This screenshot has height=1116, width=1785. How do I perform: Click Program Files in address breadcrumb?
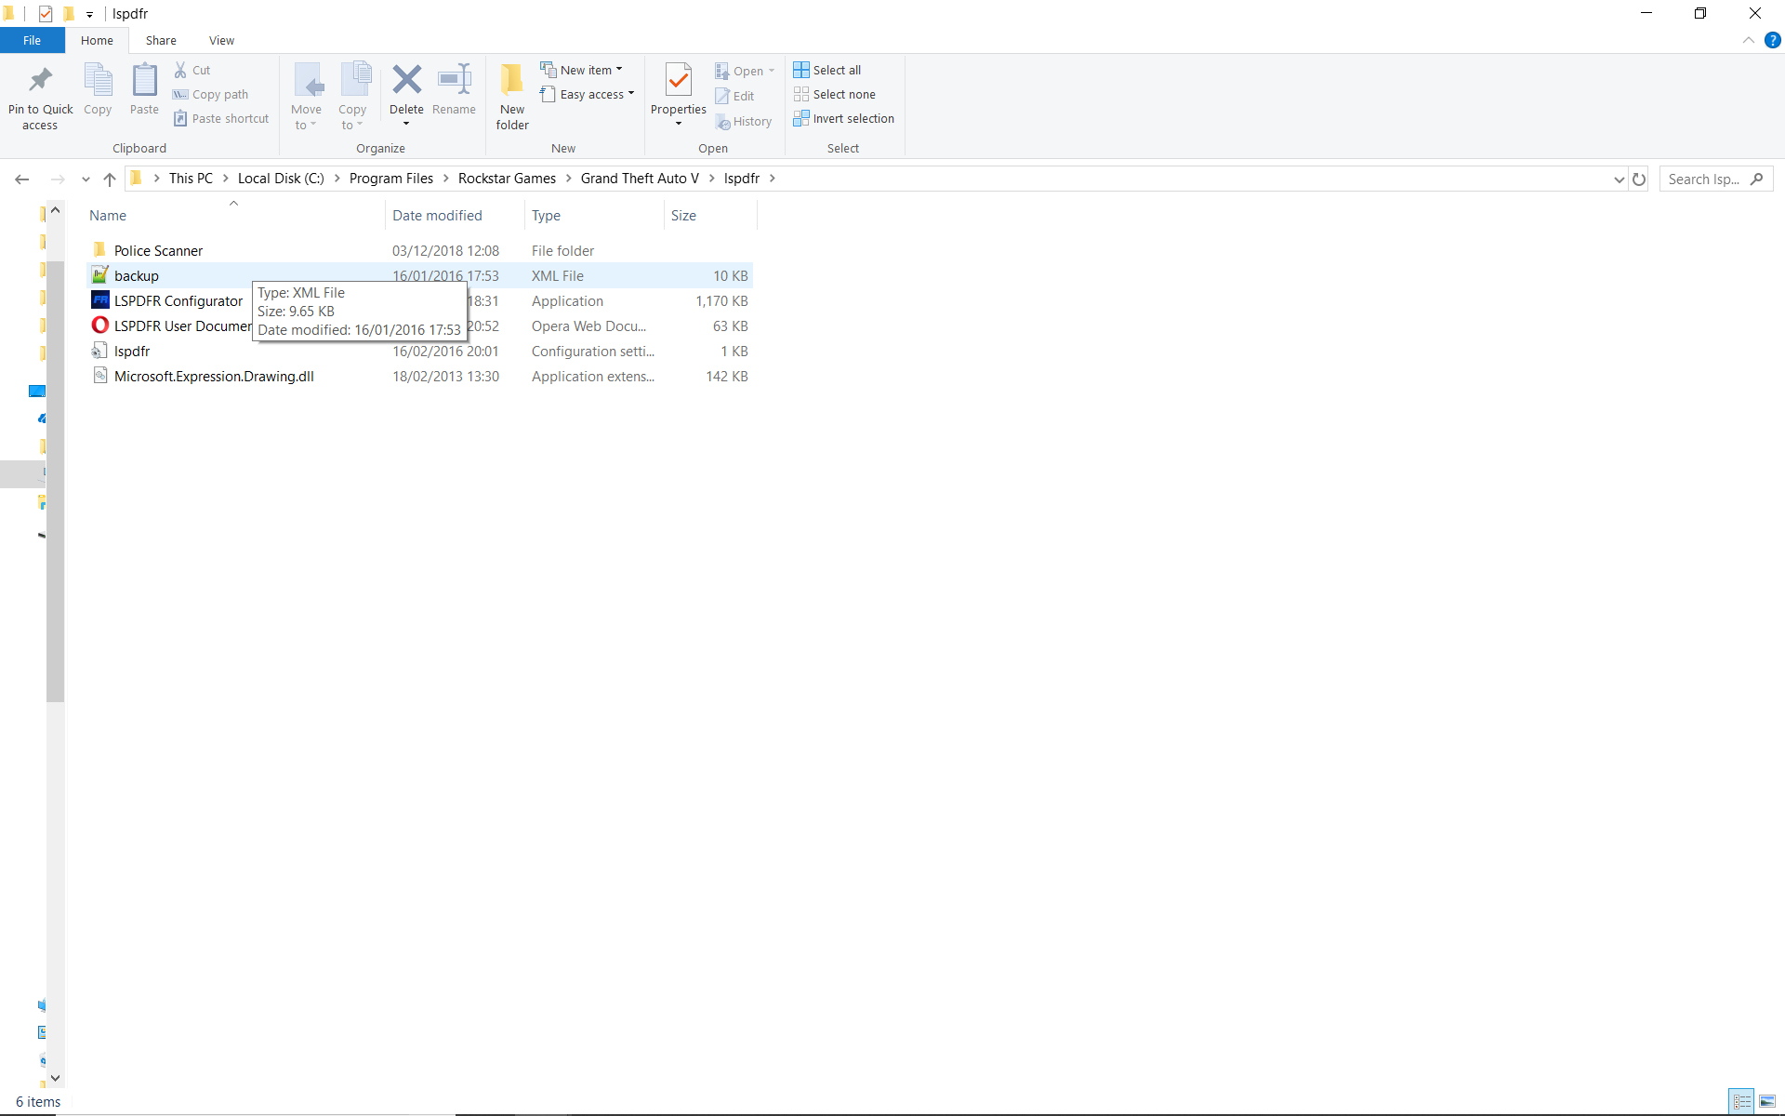[390, 179]
